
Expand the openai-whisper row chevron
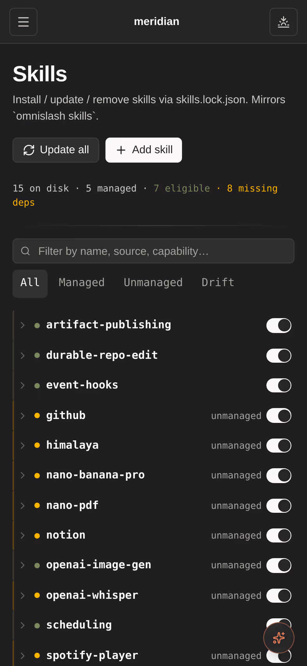[23, 596]
